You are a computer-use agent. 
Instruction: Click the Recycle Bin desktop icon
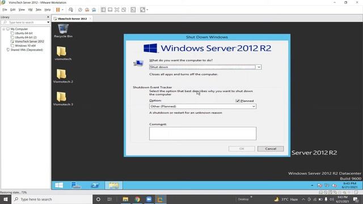pos(63,31)
